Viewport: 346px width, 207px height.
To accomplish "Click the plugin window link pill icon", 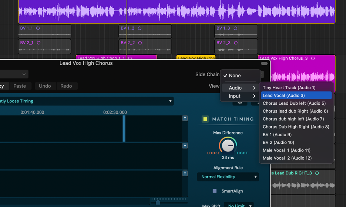I will (x=264, y=64).
